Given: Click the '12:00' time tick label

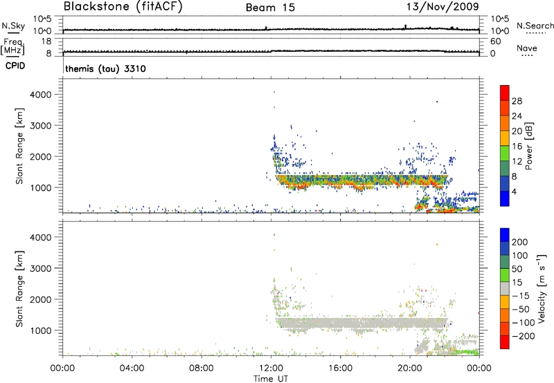Looking at the screenshot, I should [x=271, y=368].
